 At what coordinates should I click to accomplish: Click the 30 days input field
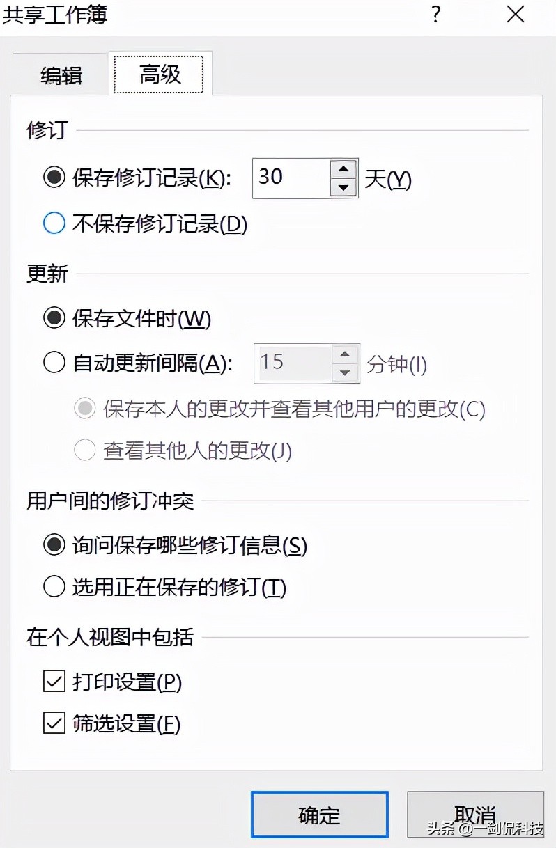(293, 178)
